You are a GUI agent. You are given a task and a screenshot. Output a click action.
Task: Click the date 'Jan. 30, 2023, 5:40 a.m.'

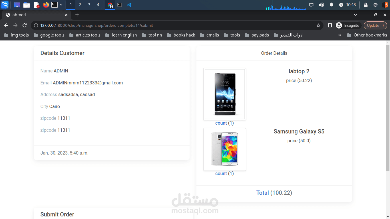65,153
